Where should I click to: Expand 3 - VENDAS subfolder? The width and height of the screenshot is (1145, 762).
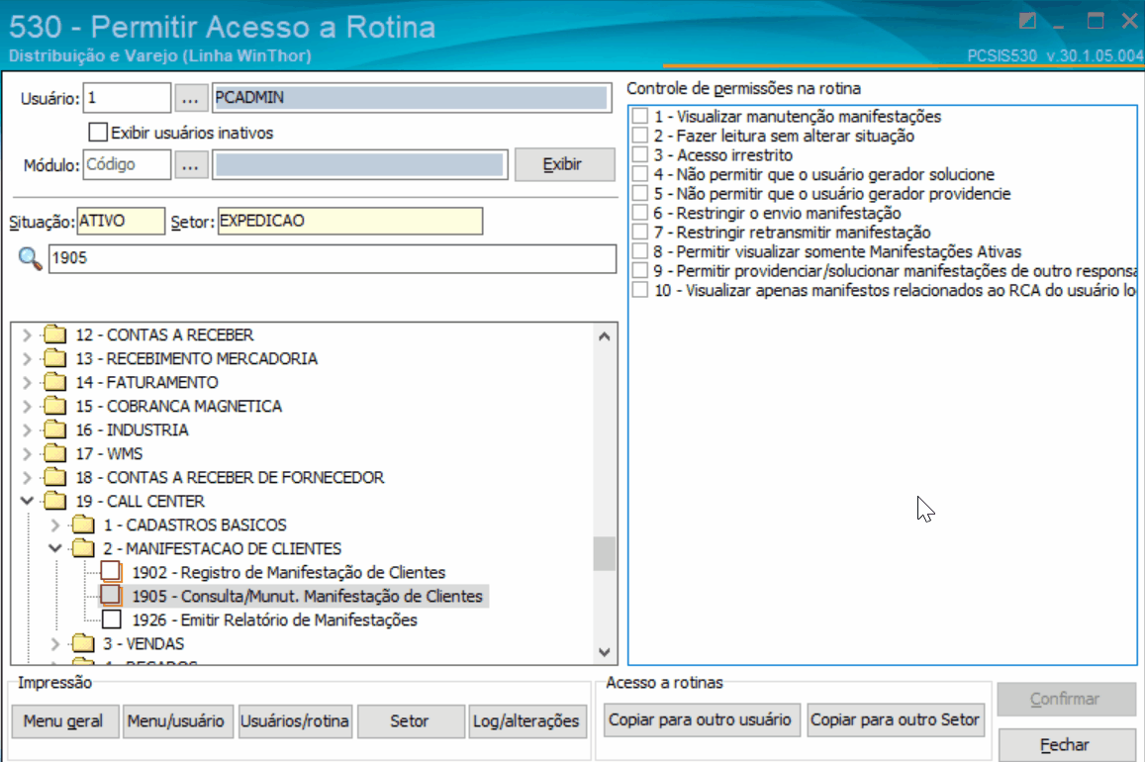[x=55, y=644]
